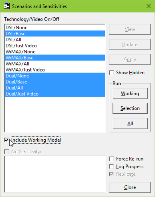The image size is (155, 197).
Task: Select the DSL/Base list entry
Action: coord(55,34)
